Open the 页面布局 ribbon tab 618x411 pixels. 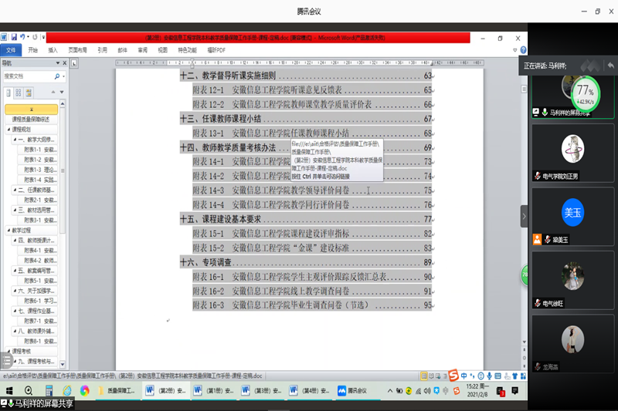coord(77,50)
